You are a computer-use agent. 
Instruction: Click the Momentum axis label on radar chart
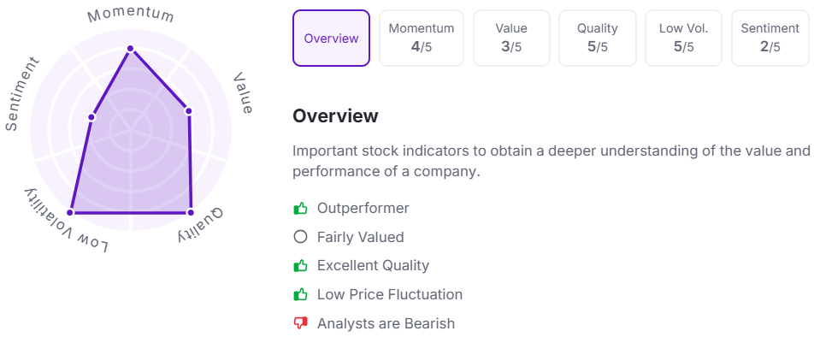tap(130, 15)
